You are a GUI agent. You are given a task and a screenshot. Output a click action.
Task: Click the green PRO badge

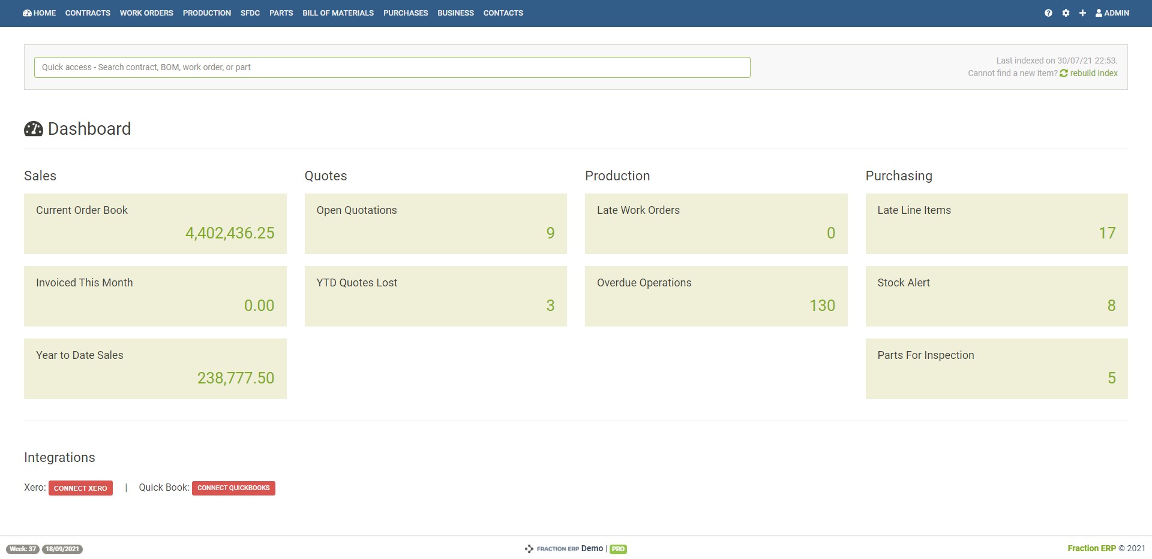coord(618,549)
